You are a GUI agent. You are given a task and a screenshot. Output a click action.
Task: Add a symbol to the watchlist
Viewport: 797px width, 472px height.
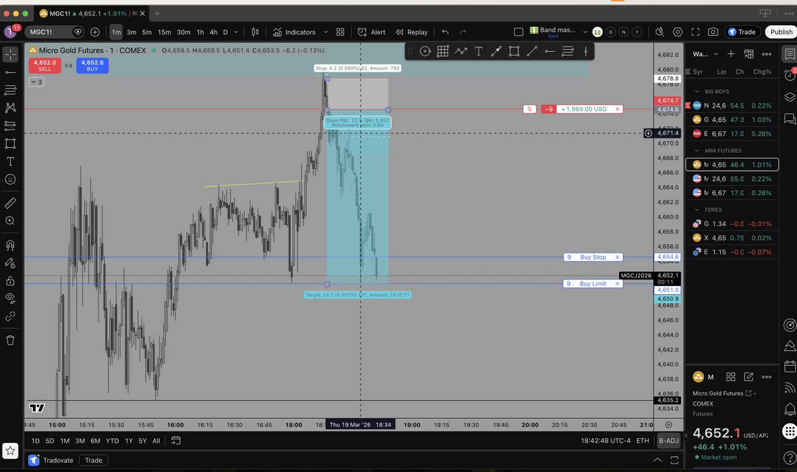click(731, 54)
